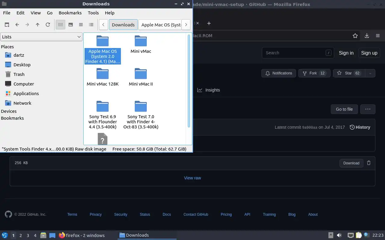
Task: Open the Lists side pane dropdown
Action: pos(41,37)
